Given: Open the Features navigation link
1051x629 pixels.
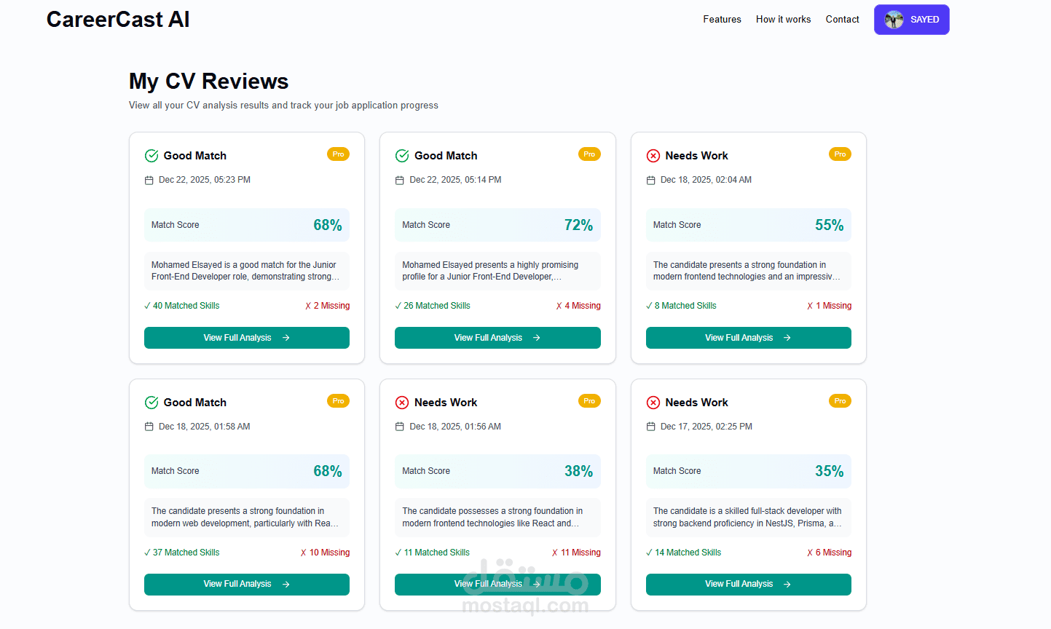Looking at the screenshot, I should click(x=722, y=20).
